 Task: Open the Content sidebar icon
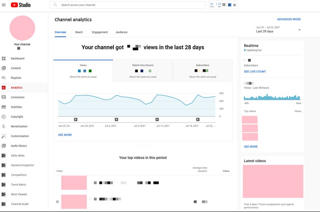(x=4, y=68)
